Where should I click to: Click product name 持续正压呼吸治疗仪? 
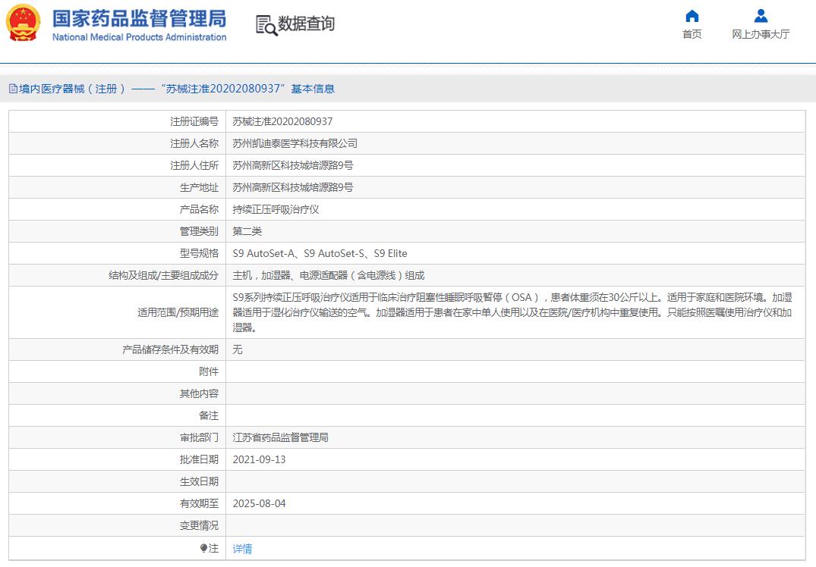pyautogui.click(x=276, y=209)
